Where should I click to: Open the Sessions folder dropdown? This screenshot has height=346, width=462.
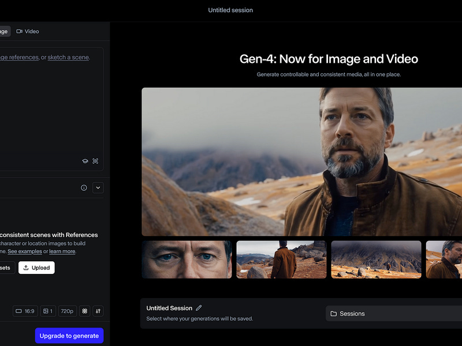pos(394,313)
